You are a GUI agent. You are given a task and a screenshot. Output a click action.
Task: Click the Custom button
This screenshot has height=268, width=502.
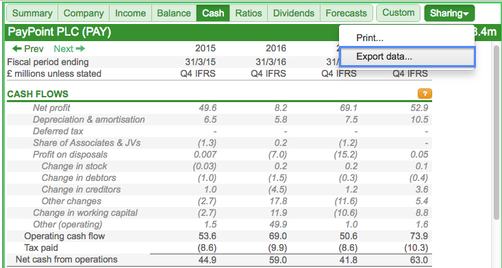pyautogui.click(x=398, y=13)
